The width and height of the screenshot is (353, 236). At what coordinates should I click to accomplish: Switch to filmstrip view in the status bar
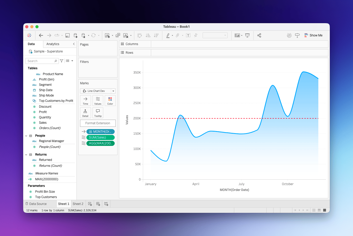pos(319,210)
